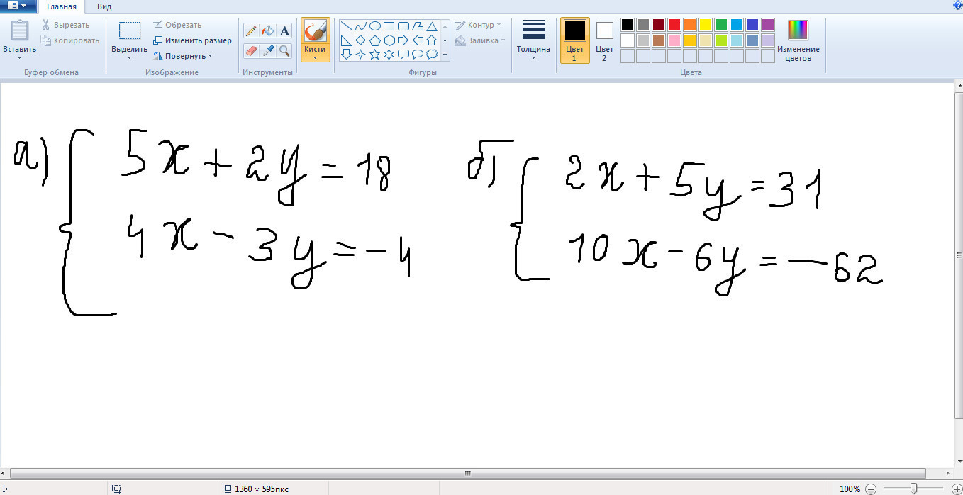The width and height of the screenshot is (963, 495).
Task: Switch to the Главная tab
Action: coord(62,6)
